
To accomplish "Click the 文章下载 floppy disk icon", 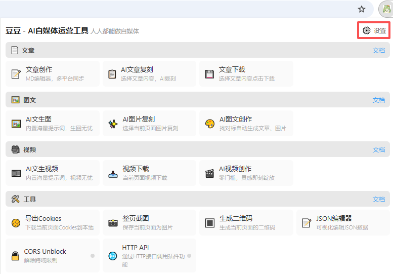I will tap(209, 74).
